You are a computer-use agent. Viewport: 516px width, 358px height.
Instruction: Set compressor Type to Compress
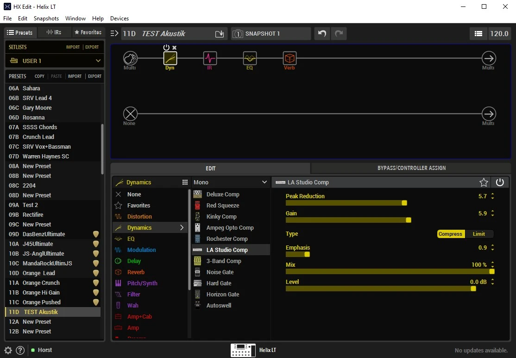coord(450,234)
